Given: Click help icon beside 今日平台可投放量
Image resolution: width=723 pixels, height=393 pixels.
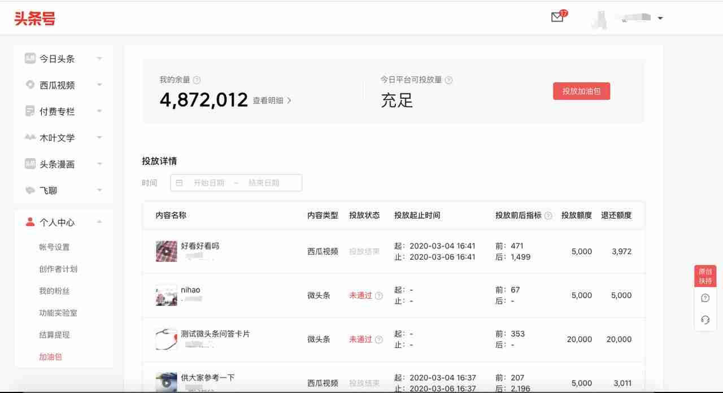Looking at the screenshot, I should (x=449, y=80).
